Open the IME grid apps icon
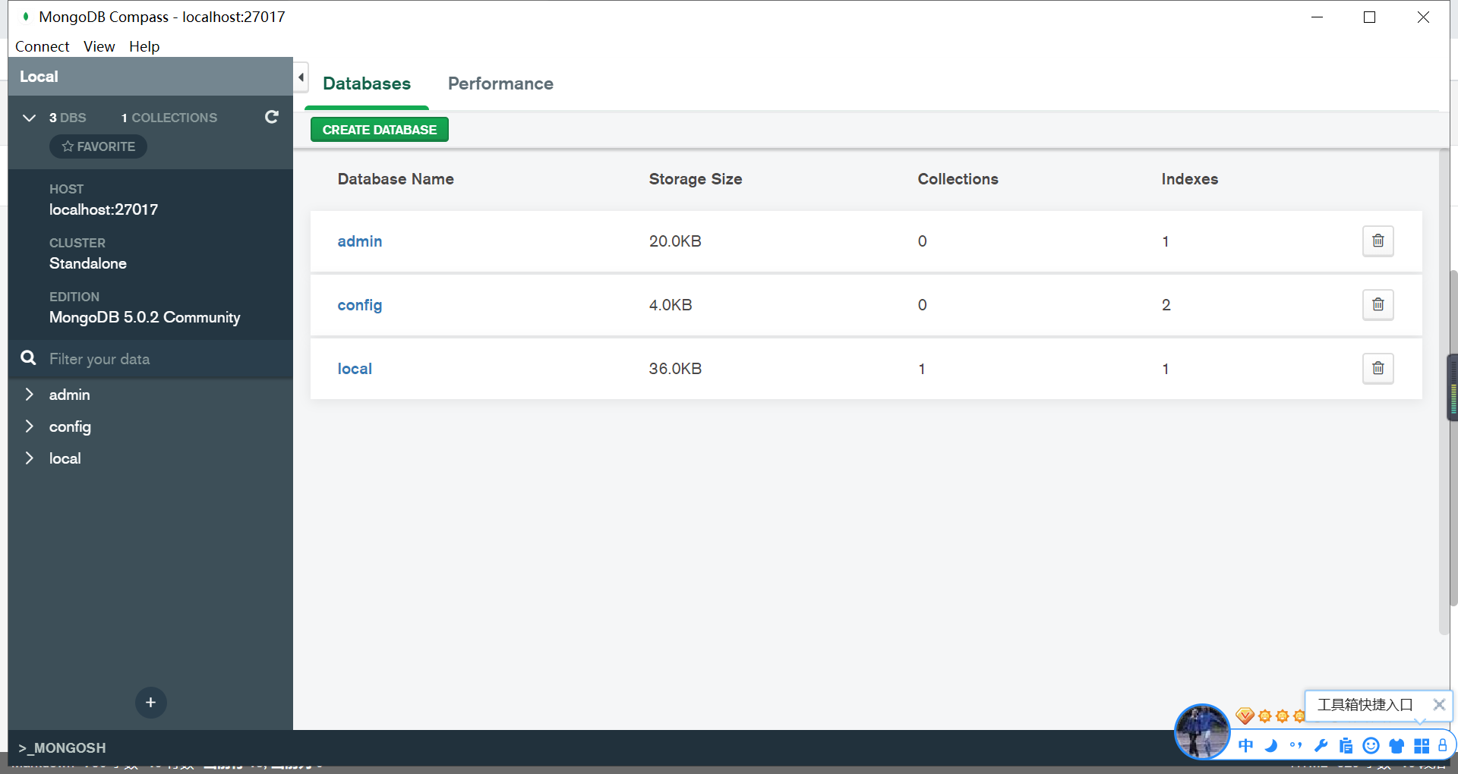 1421,745
